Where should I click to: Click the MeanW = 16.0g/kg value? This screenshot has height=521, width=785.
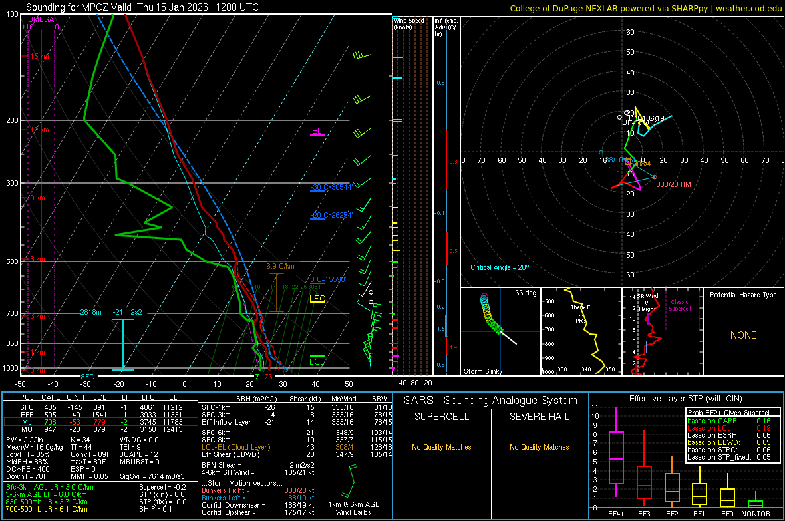pos(34,447)
